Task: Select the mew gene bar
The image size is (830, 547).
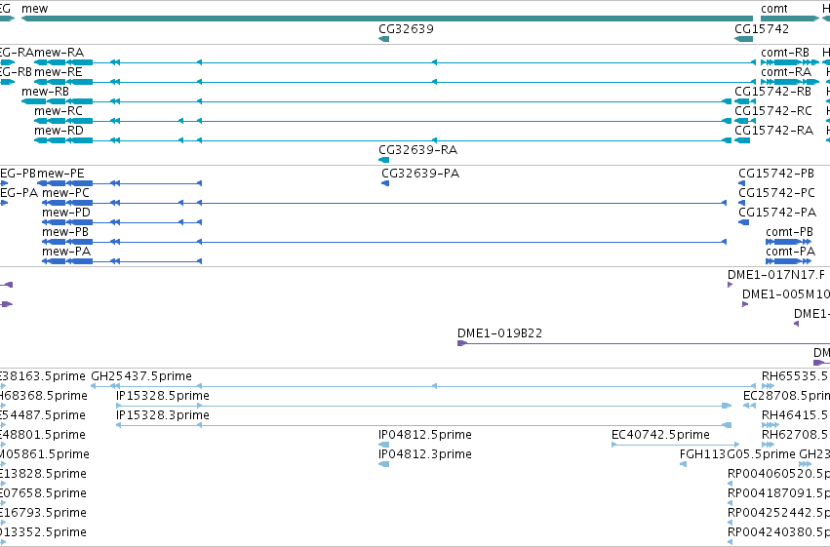Action: click(x=386, y=19)
